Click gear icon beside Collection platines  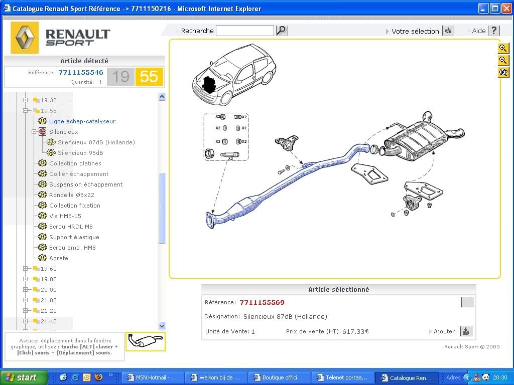pos(42,163)
